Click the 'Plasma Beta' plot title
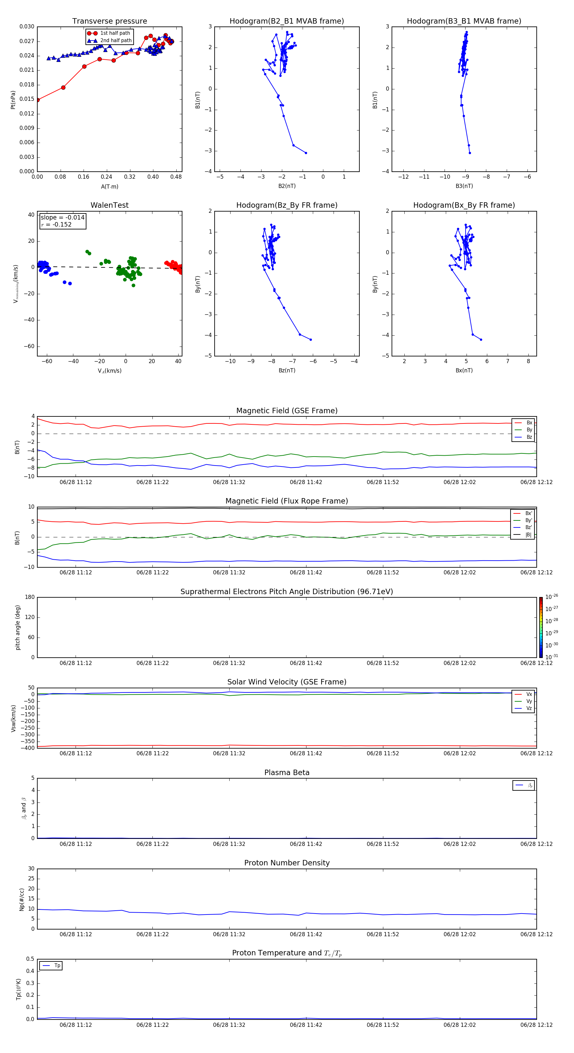Viewport: 574px width, 1053px height. coord(287,773)
